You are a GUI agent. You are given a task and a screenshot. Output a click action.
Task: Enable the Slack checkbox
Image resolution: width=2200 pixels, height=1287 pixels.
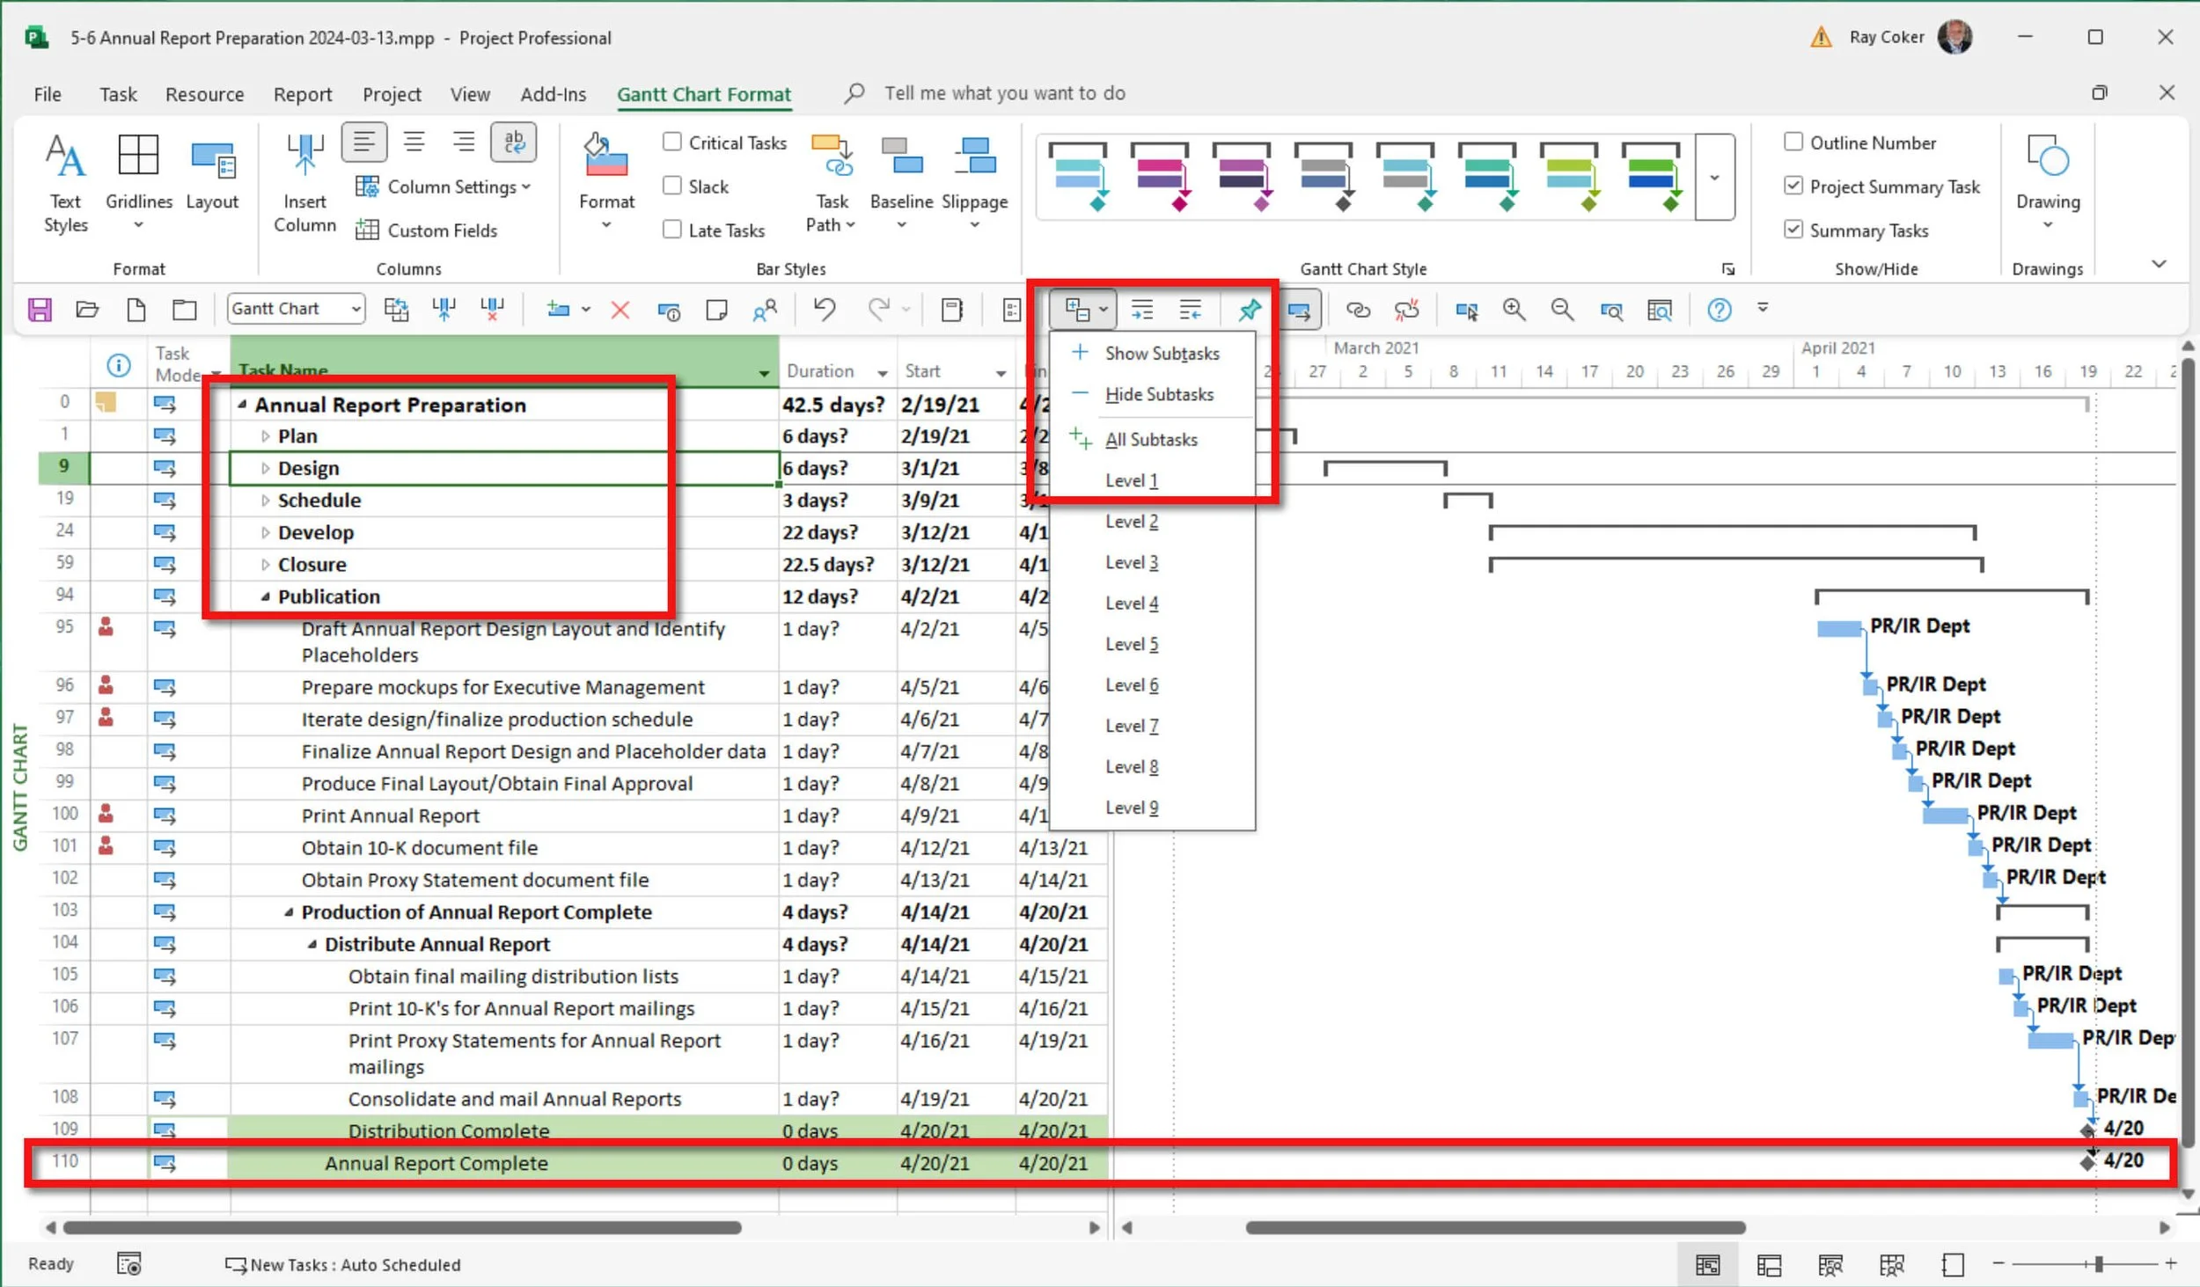[x=672, y=186]
